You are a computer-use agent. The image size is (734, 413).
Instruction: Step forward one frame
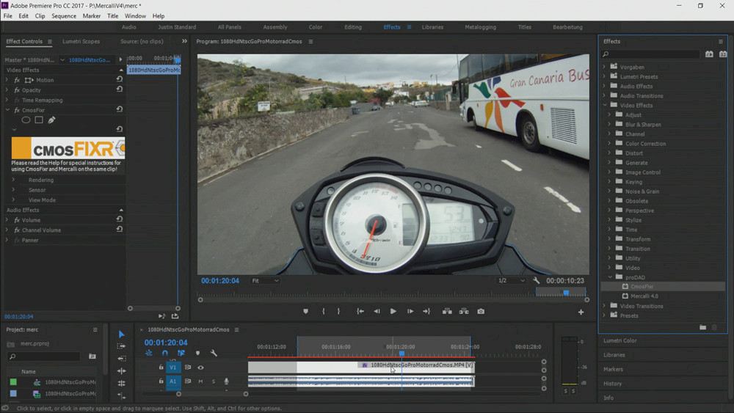[x=410, y=311]
